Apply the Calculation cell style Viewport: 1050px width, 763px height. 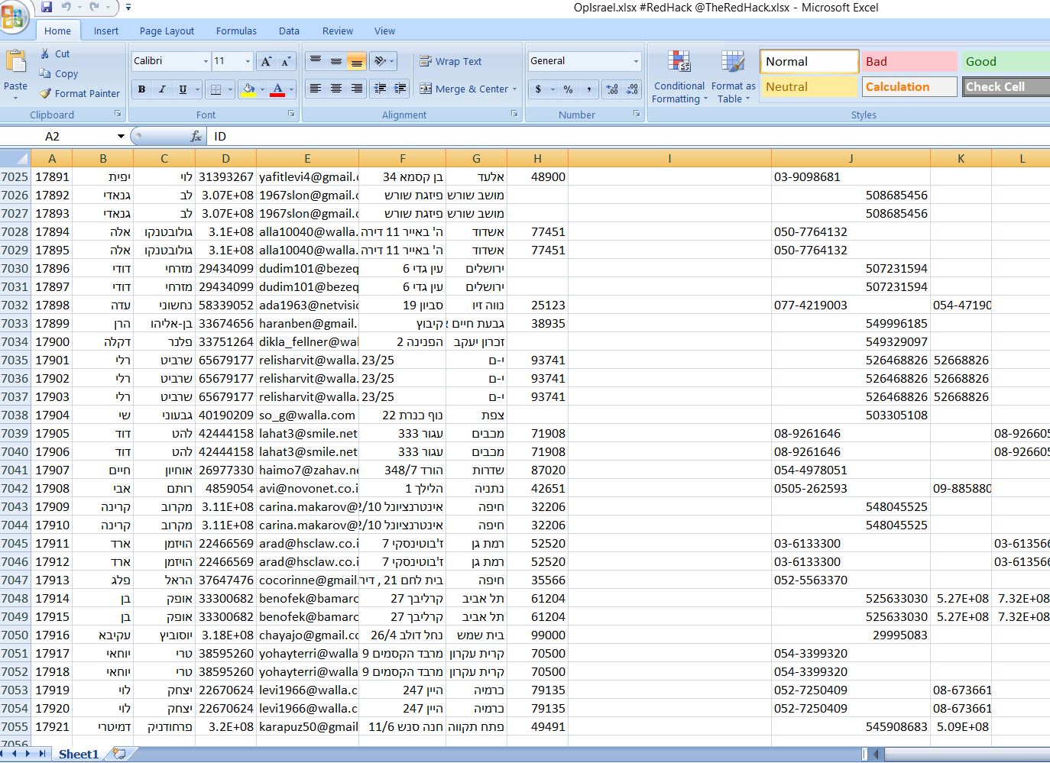909,86
